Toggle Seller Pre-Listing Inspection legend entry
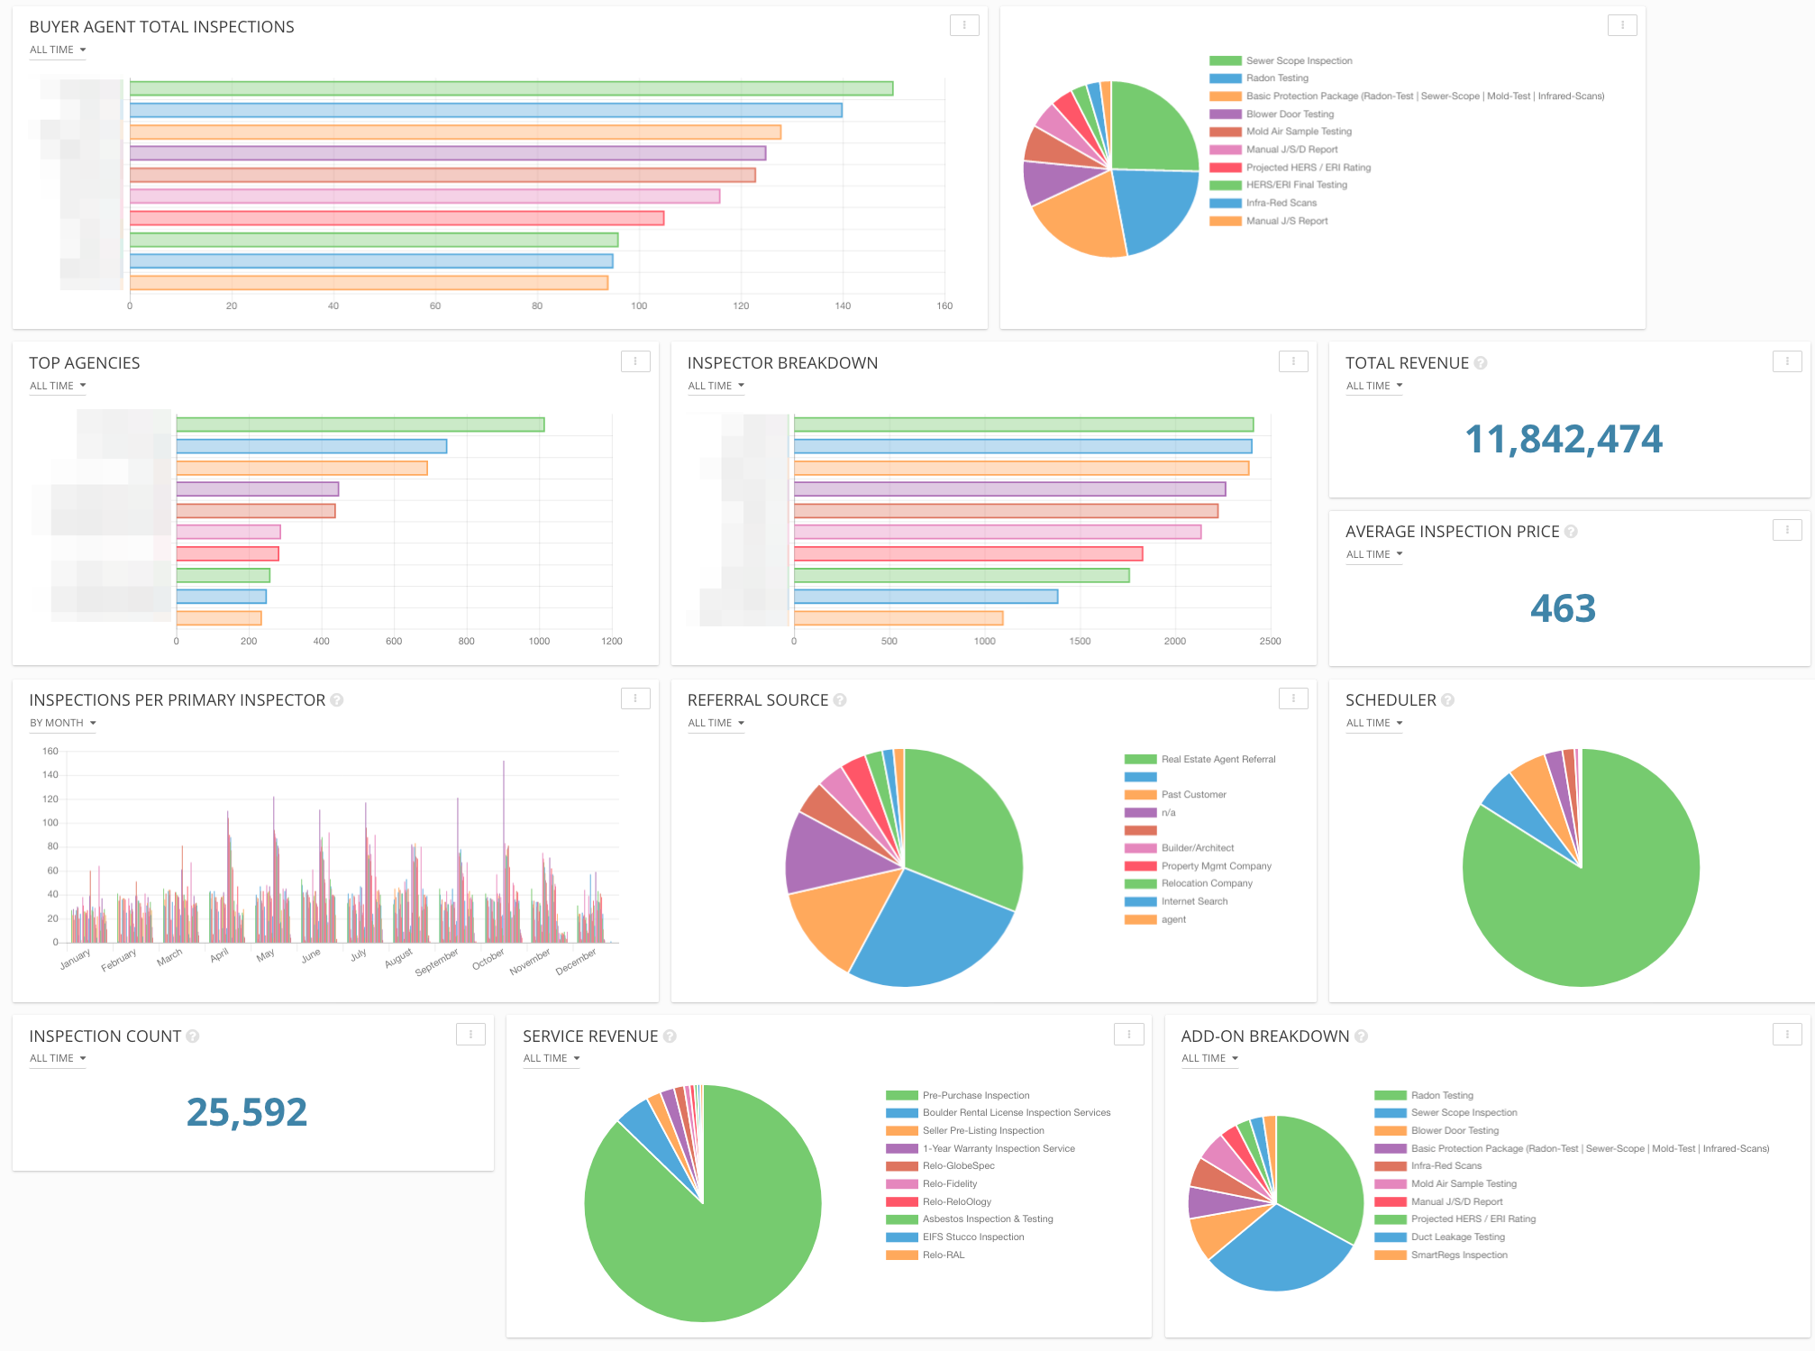Screen dimensions: 1815x1351 [965, 1131]
